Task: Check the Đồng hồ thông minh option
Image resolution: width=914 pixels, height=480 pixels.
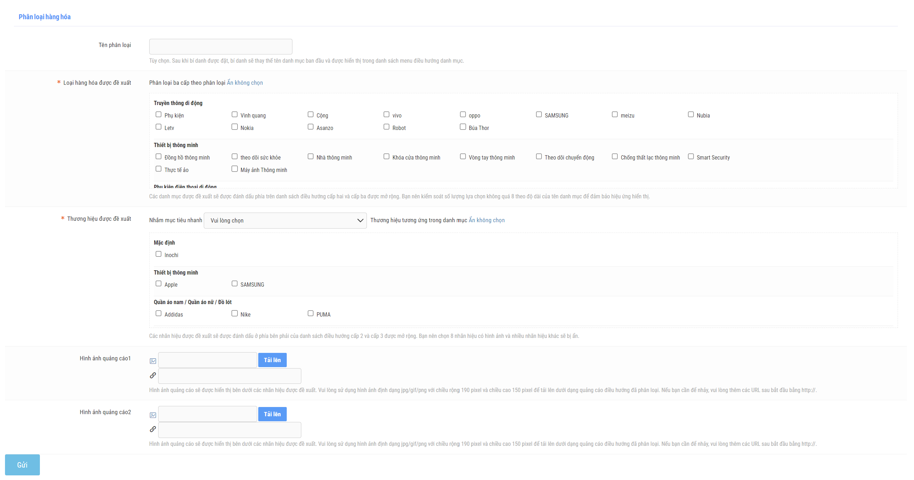Action: pos(159,156)
